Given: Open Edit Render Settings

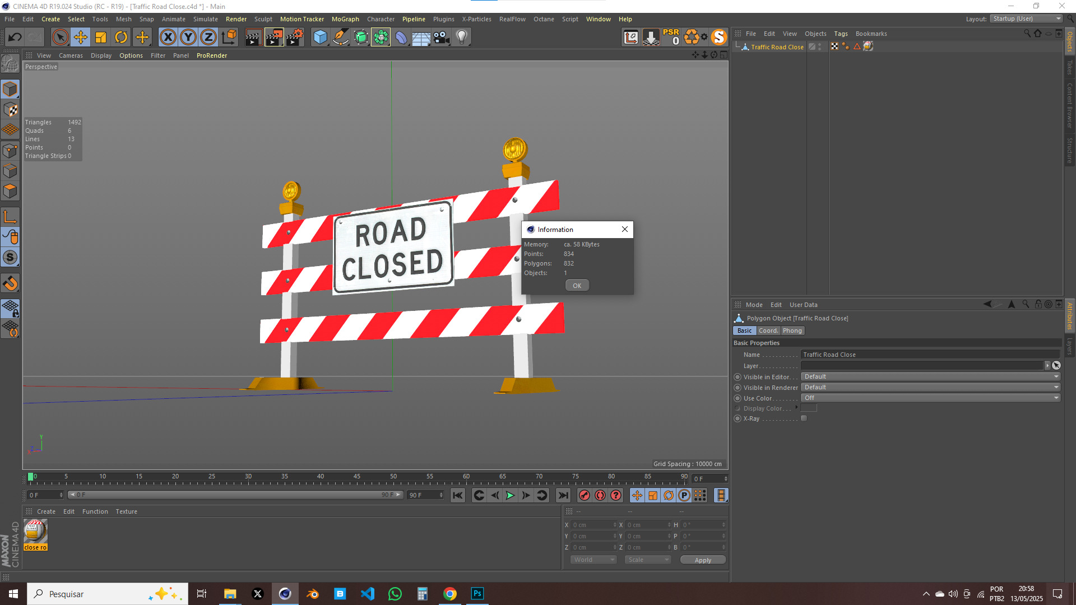Looking at the screenshot, I should coord(295,38).
